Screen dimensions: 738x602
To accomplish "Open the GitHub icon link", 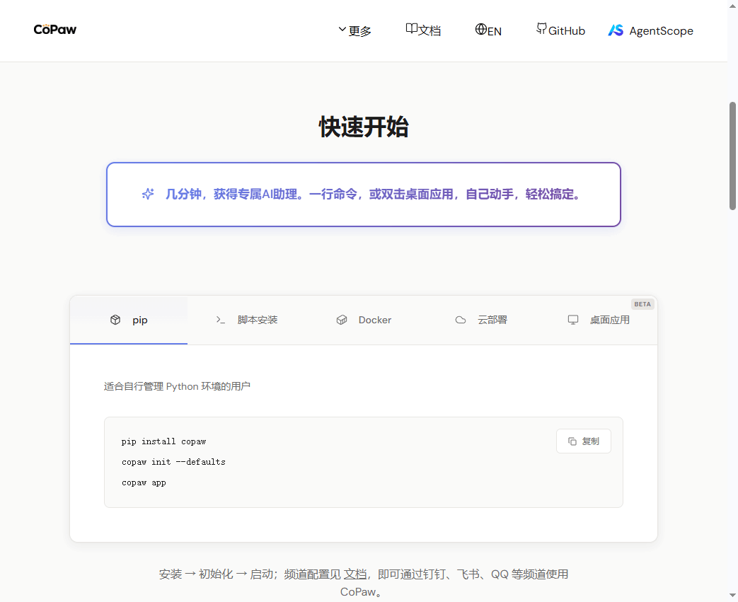I will [541, 29].
